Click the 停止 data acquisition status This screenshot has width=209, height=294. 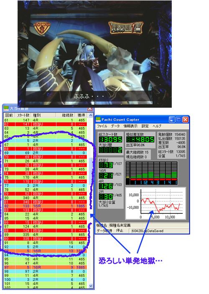point(119,231)
